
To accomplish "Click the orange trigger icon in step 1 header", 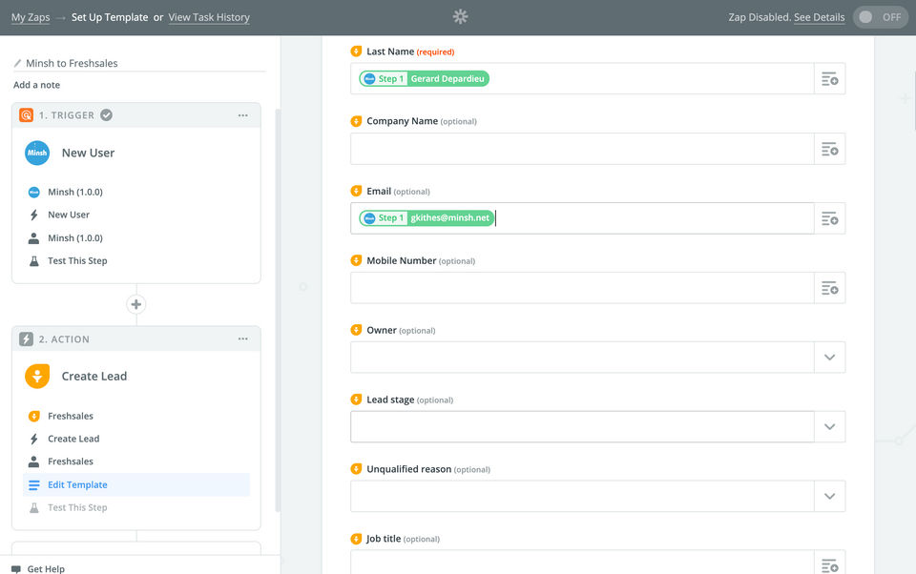I will click(27, 115).
